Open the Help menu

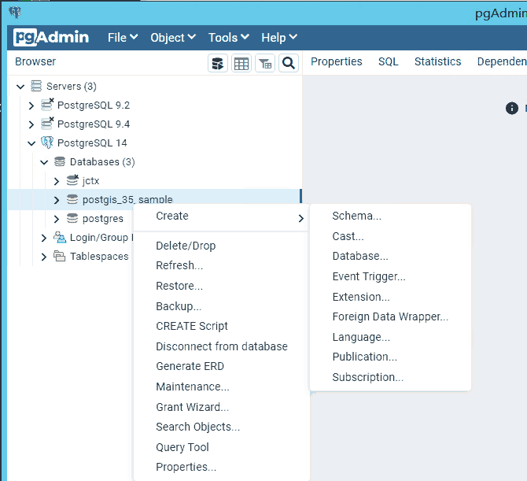(x=279, y=38)
